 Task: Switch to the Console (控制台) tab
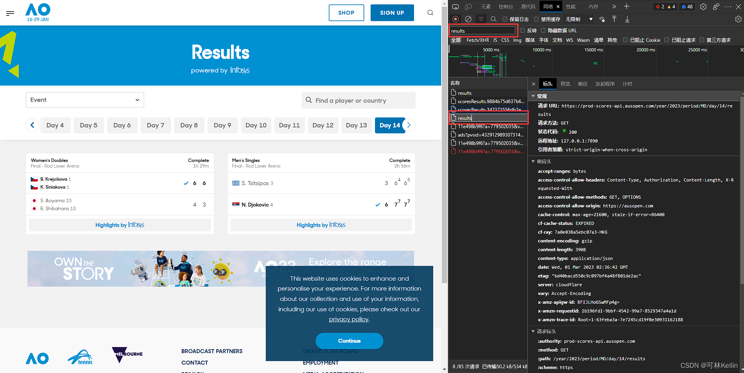[x=506, y=7]
